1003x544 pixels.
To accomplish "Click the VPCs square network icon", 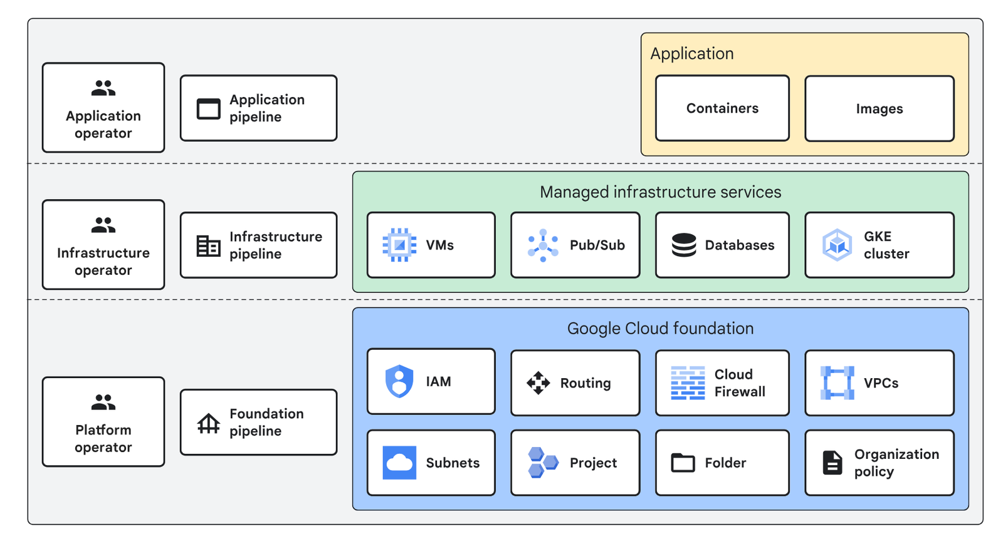I will click(837, 382).
